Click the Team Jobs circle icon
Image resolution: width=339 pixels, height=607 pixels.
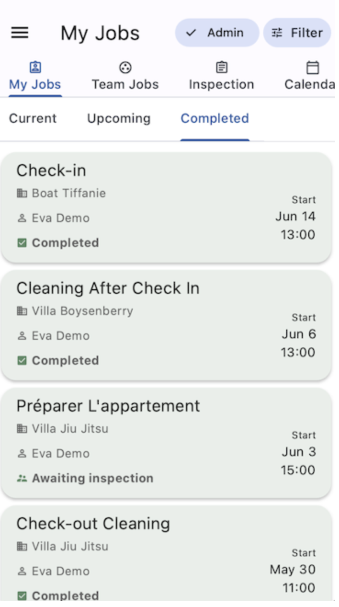[x=125, y=68]
